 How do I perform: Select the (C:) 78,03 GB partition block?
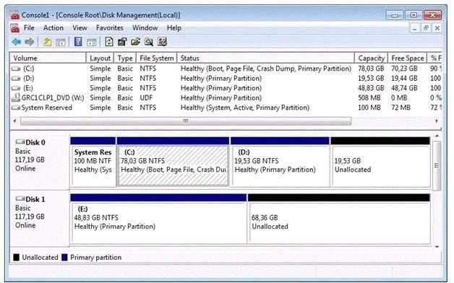[x=174, y=161]
